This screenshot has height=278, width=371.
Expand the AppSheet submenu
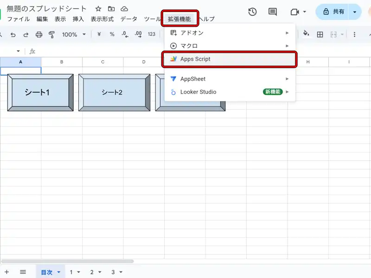[x=230, y=79]
